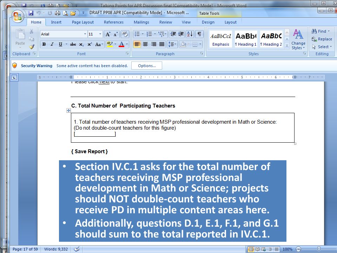Image resolution: width=337 pixels, height=253 pixels.
Task: Open the References ribbon tab
Action: [114, 22]
